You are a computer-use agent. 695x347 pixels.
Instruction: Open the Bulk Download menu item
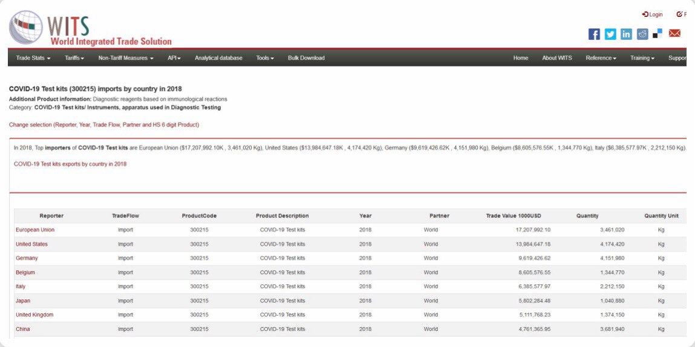coord(306,58)
